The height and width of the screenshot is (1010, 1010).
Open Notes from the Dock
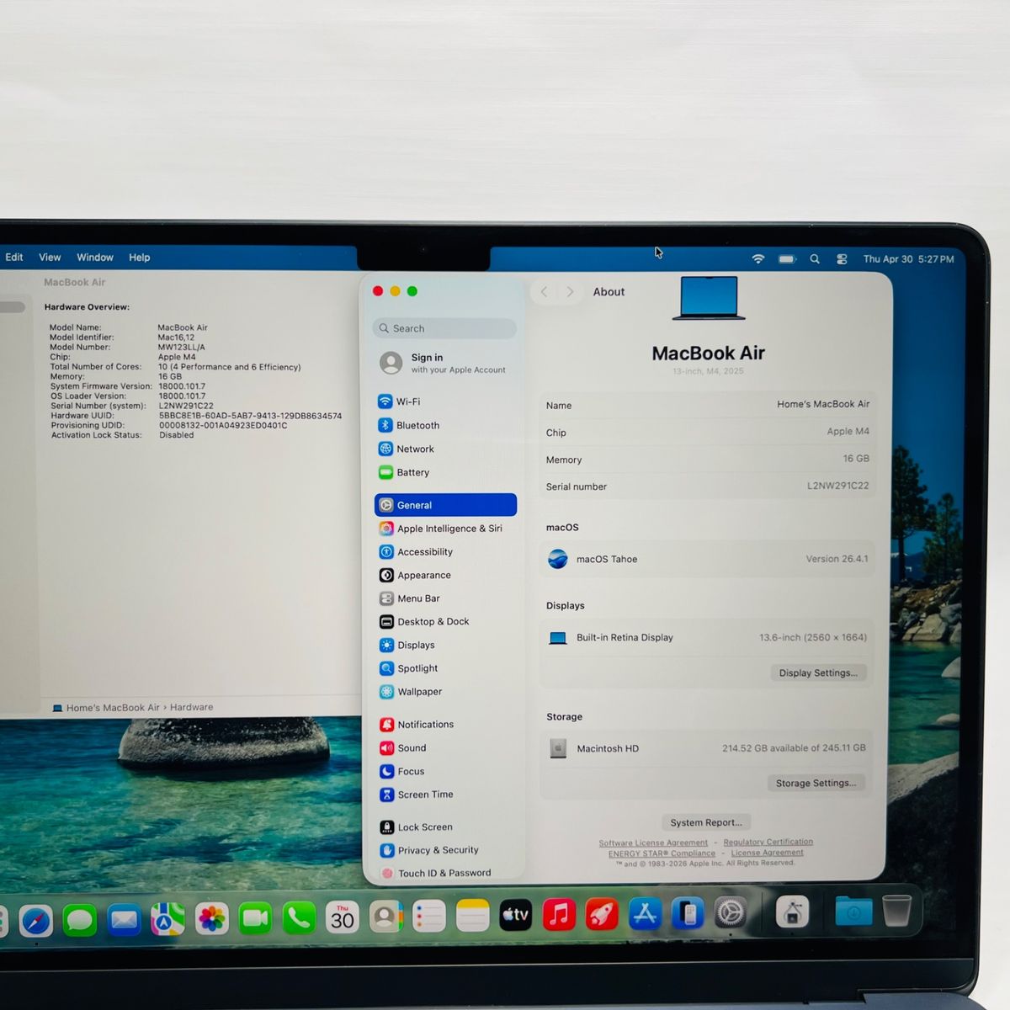coord(472,916)
